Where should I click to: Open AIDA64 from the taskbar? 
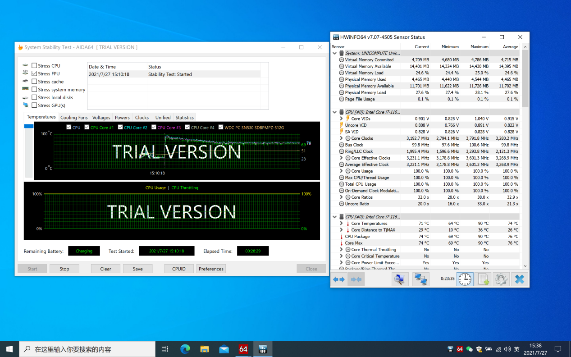[x=243, y=349]
